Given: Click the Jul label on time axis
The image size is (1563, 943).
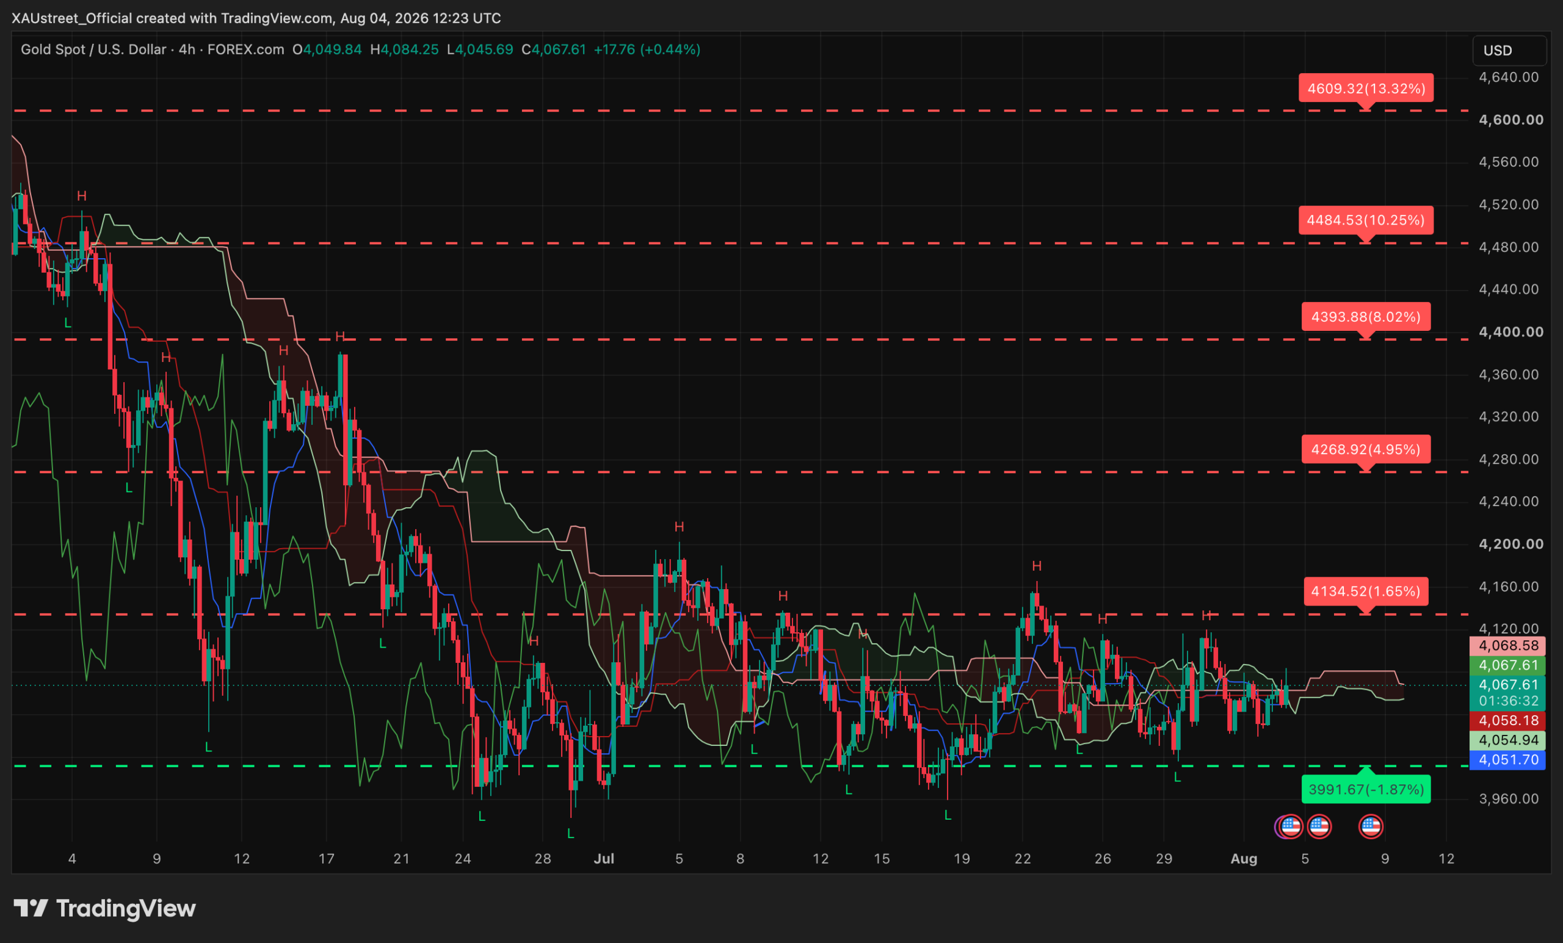Looking at the screenshot, I should [x=604, y=859].
